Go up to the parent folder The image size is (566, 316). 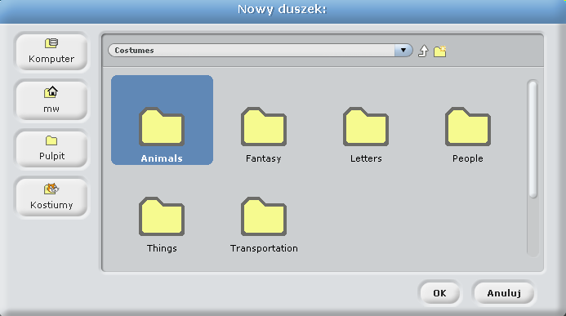(x=423, y=51)
